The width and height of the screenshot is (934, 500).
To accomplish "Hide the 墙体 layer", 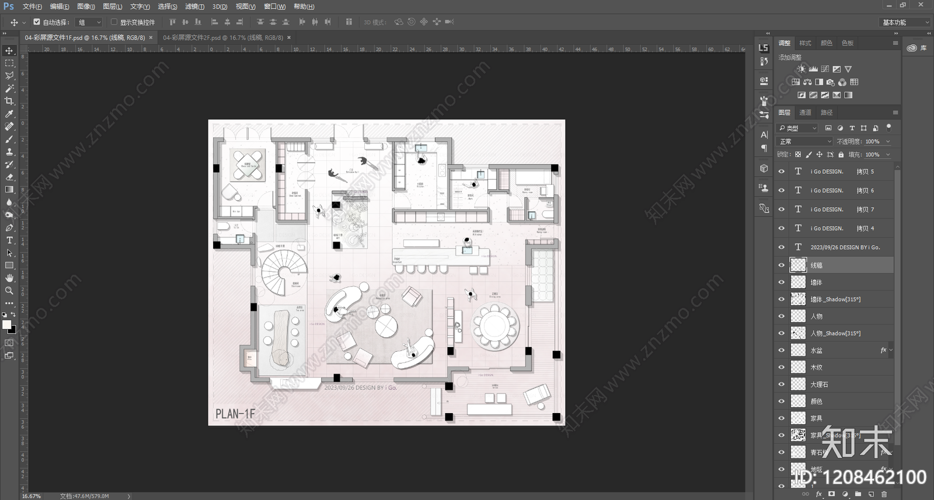I will point(782,282).
